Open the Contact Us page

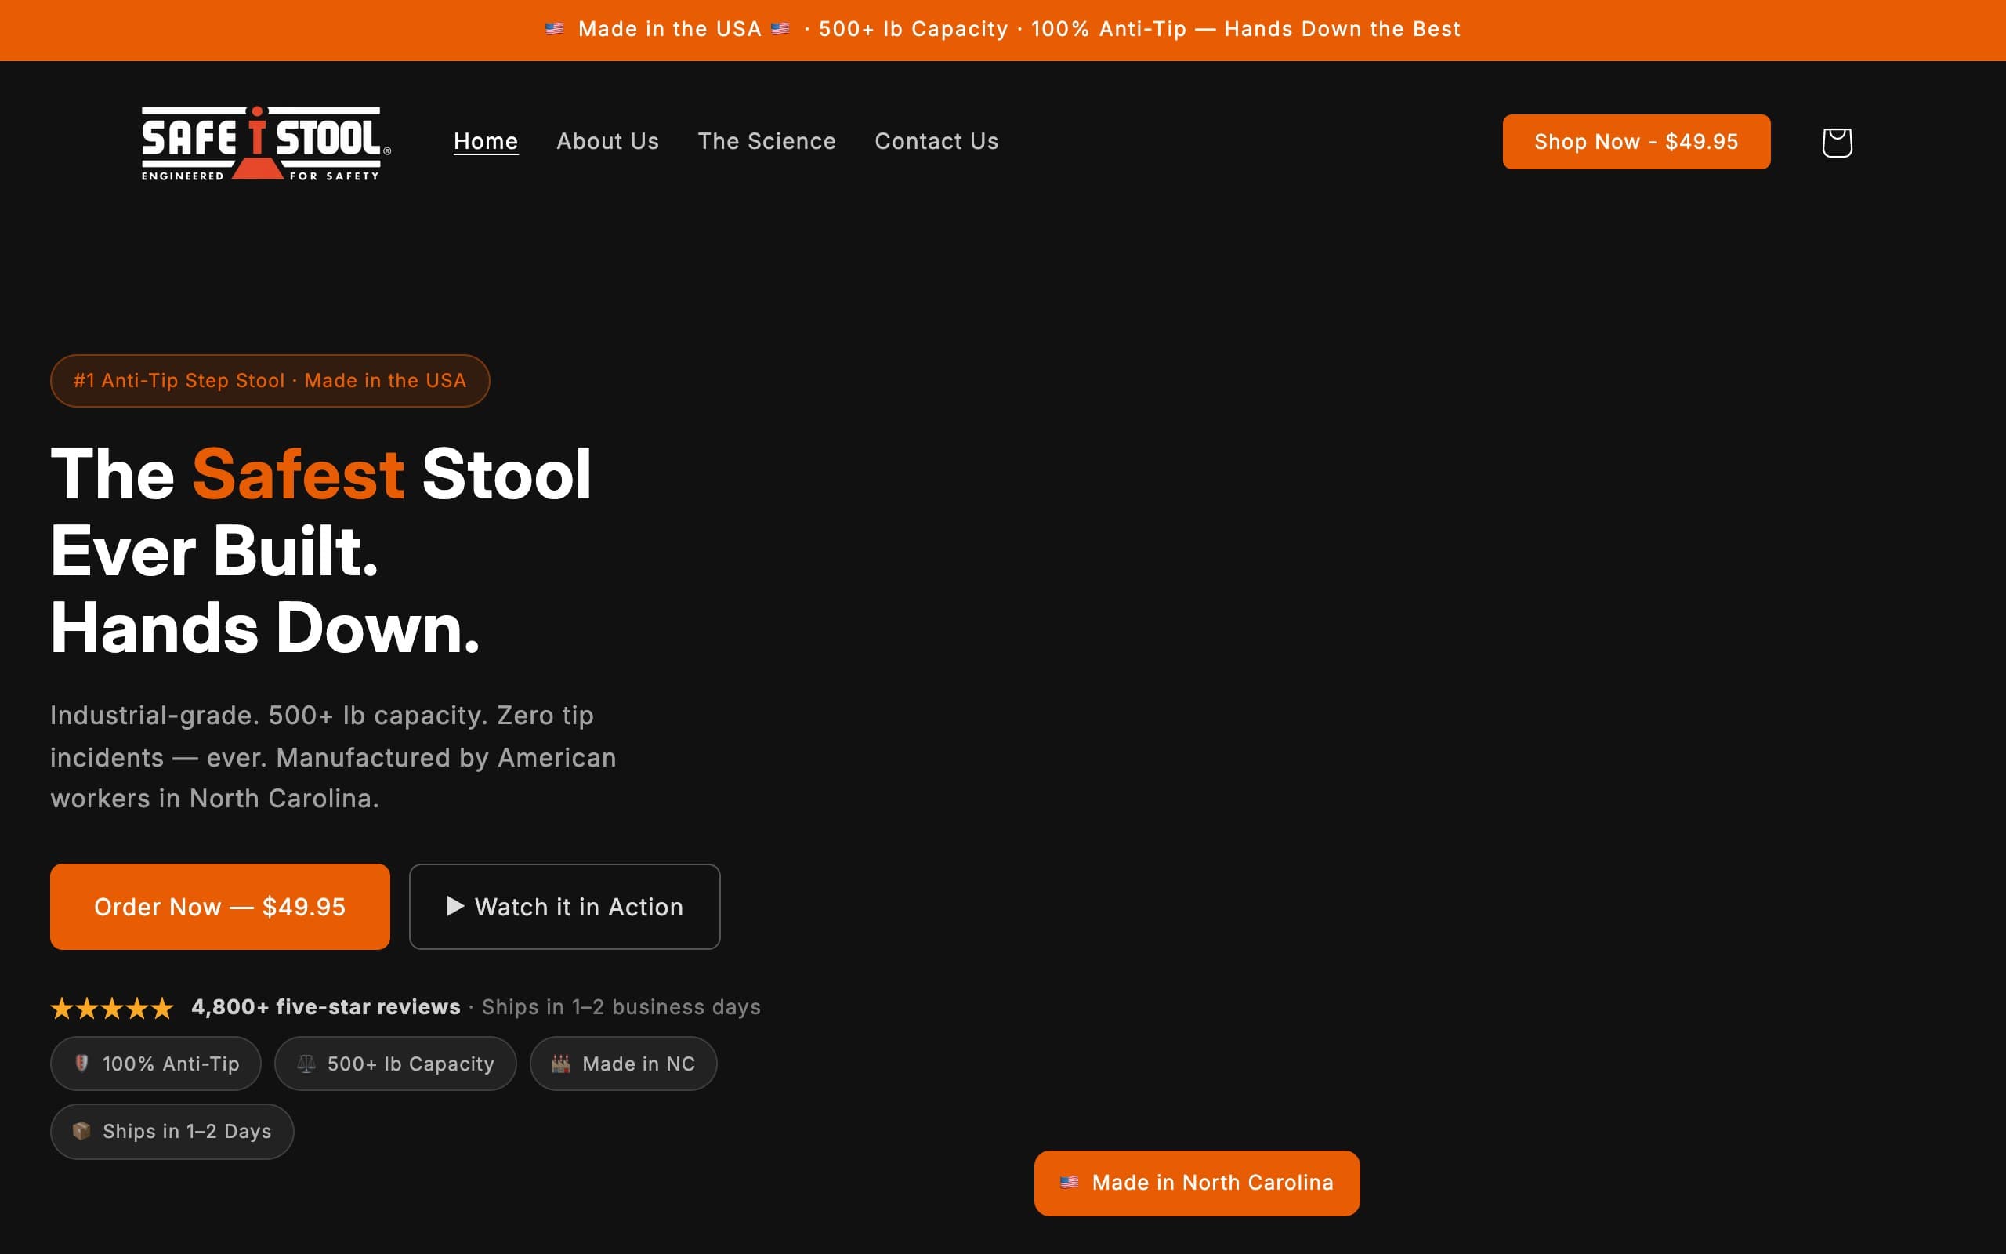point(936,142)
